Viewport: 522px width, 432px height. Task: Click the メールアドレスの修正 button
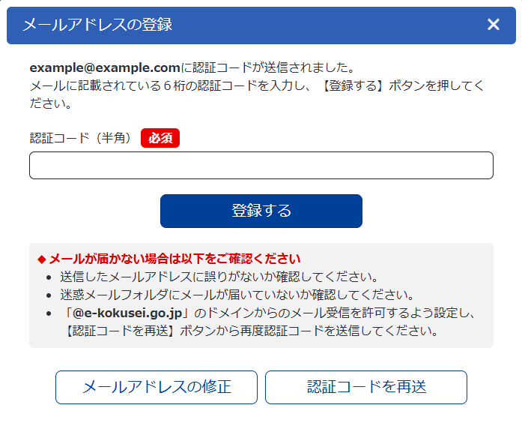coord(157,387)
